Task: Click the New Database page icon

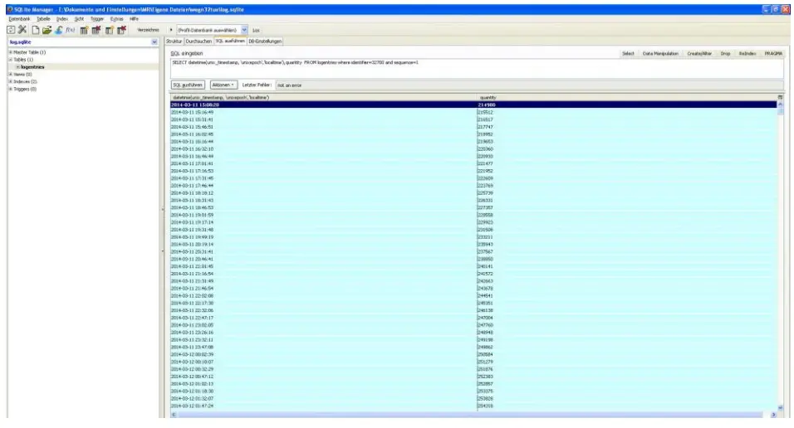Action: [x=36, y=31]
